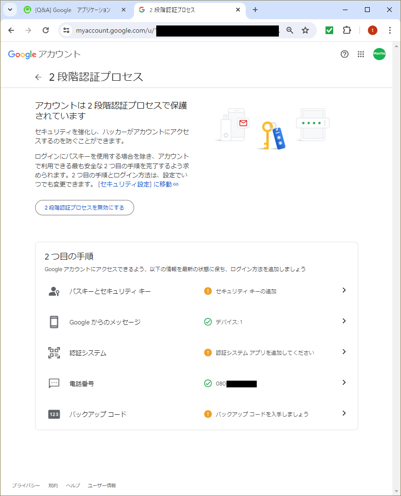Expand the パスキーとセキュリティキー row chevron
This screenshot has width=401, height=496.
coord(344,290)
